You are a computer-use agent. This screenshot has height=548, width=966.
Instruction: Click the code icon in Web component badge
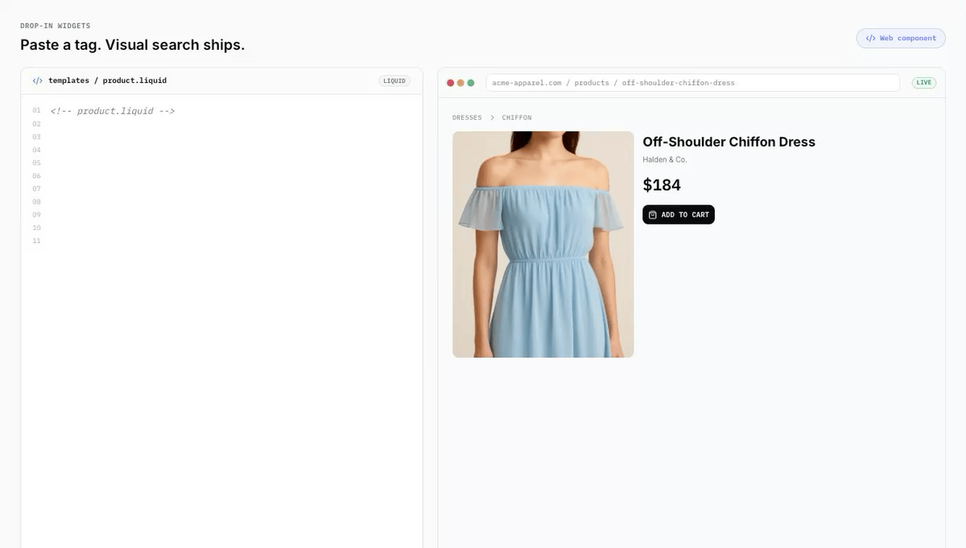(870, 38)
